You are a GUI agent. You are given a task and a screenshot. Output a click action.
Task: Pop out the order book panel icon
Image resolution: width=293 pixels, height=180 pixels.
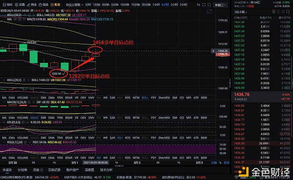point(288,12)
